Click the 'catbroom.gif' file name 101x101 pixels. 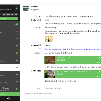(64, 57)
